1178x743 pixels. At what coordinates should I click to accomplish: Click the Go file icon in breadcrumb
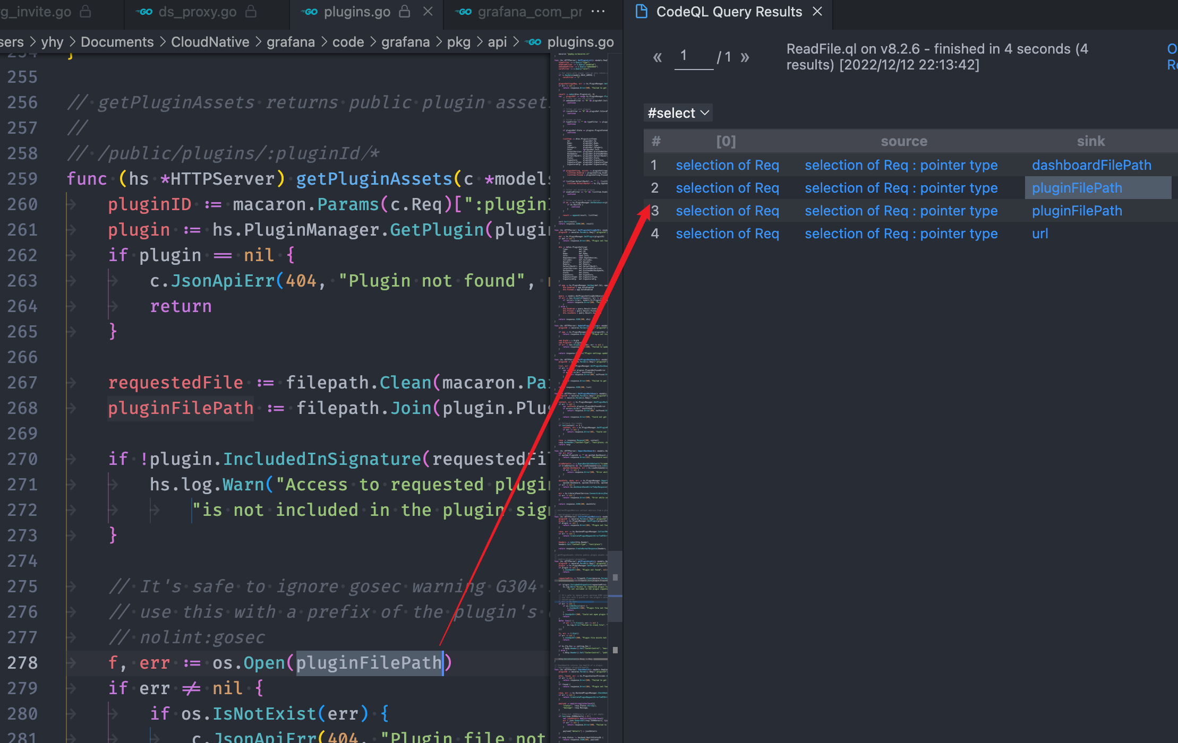(534, 42)
